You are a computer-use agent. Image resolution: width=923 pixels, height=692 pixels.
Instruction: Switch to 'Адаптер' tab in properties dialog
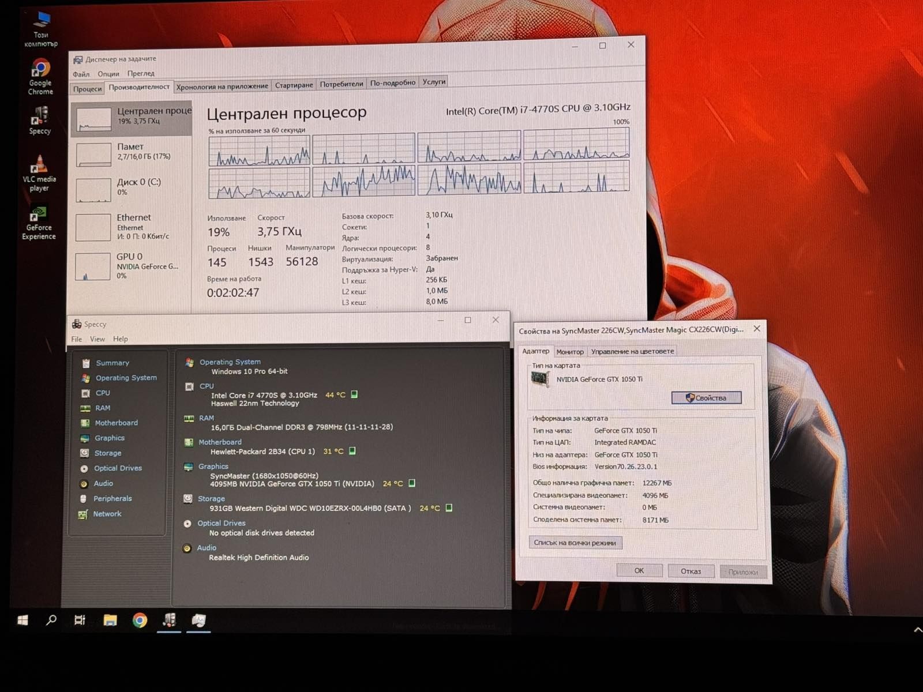(x=536, y=351)
